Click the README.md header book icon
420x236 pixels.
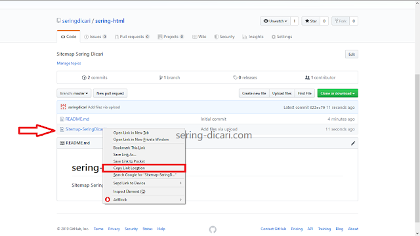point(62,143)
